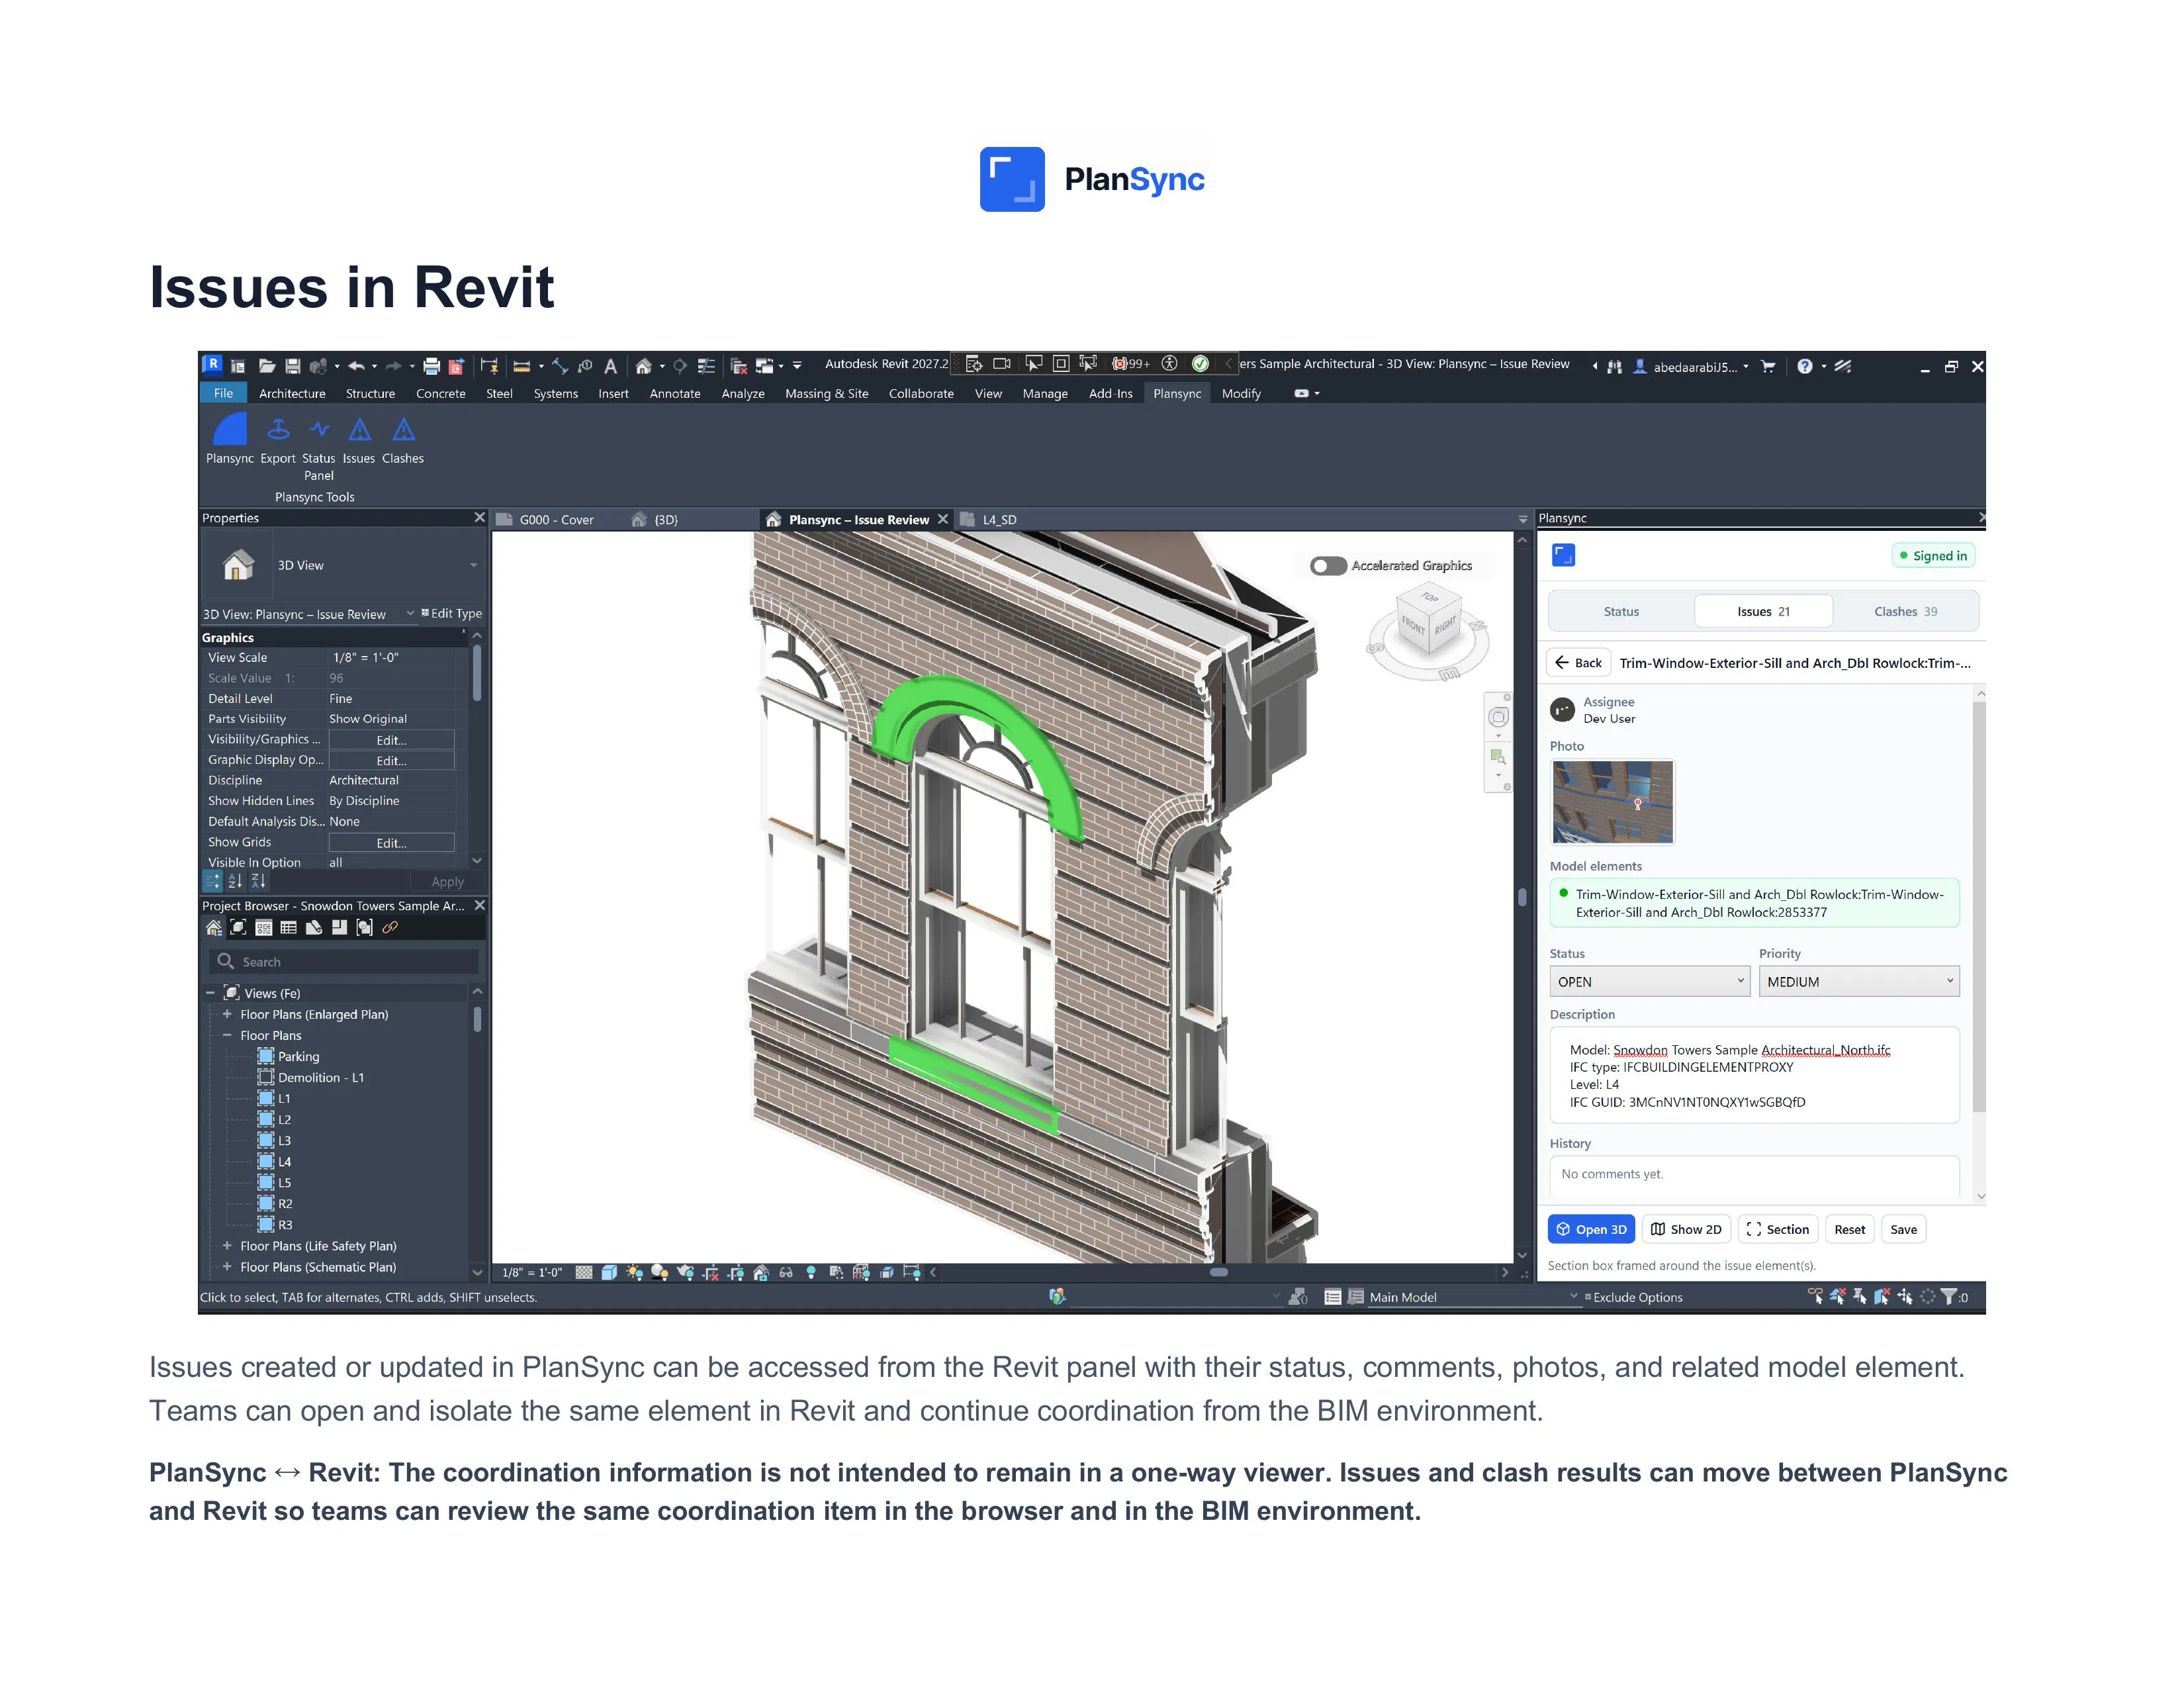Click the Plansync issue details vertical scrollbar

pos(1978,908)
